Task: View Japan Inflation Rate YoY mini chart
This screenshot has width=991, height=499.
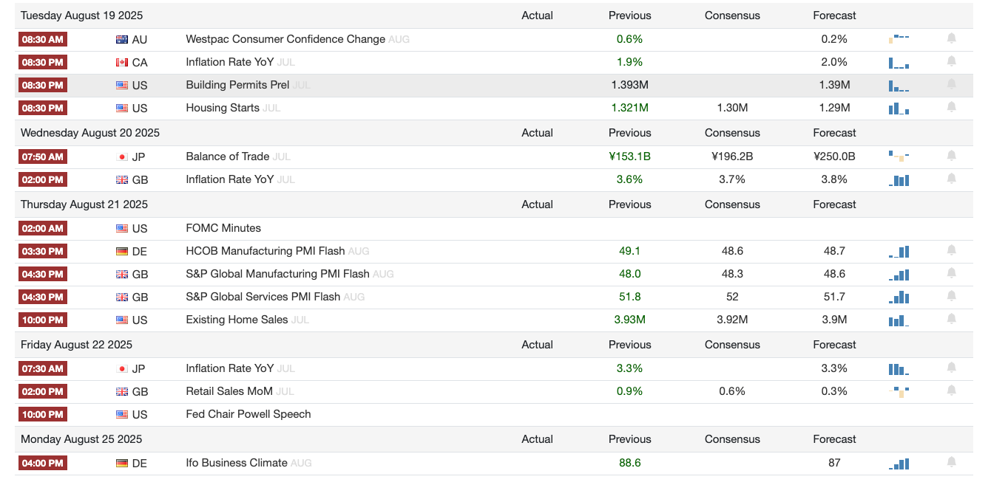Action: pyautogui.click(x=899, y=369)
